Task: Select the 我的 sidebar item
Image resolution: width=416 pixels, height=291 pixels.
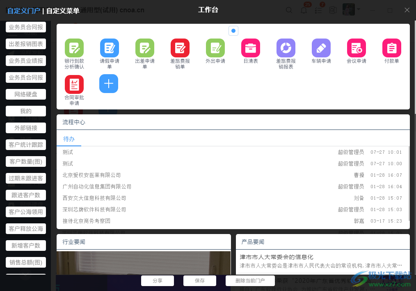Action: click(x=26, y=111)
